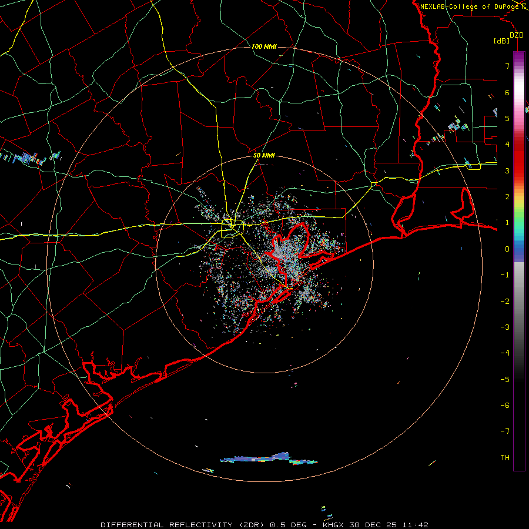This screenshot has width=529, height=529.
Task: Click the radar echo band offshore to the south
Action: click(x=269, y=459)
